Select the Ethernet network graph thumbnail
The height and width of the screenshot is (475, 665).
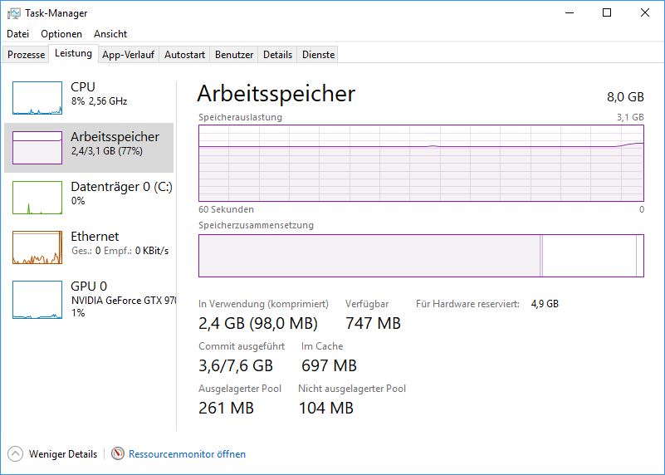tap(37, 247)
